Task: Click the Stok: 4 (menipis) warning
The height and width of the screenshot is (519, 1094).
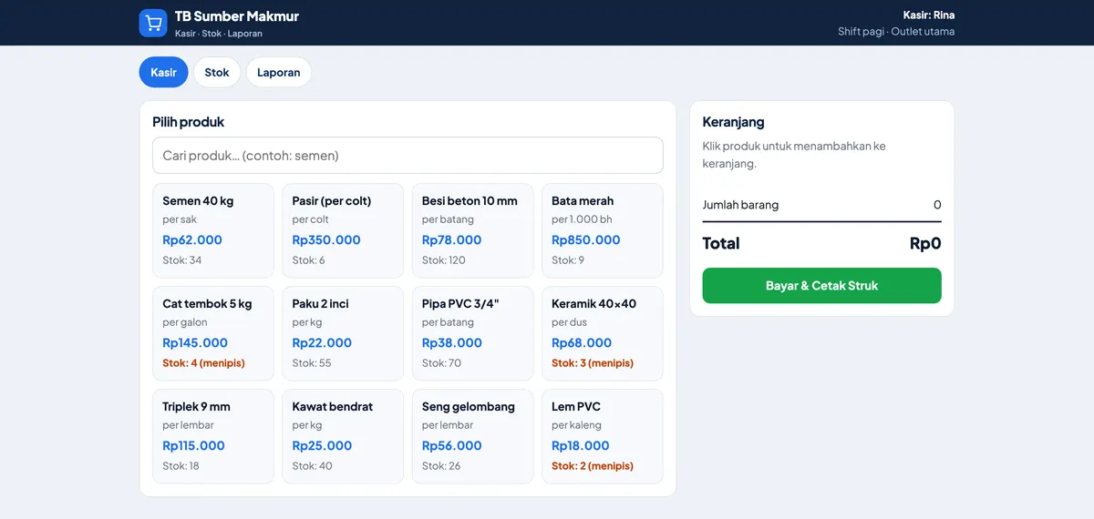Action: tap(204, 363)
